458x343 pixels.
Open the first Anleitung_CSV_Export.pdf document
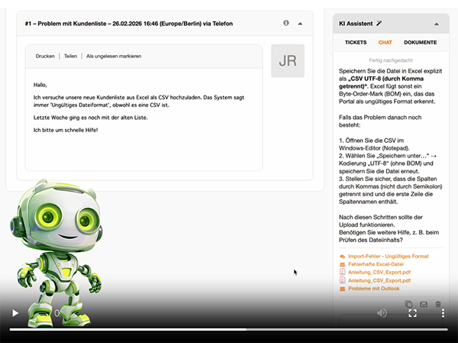pyautogui.click(x=379, y=273)
